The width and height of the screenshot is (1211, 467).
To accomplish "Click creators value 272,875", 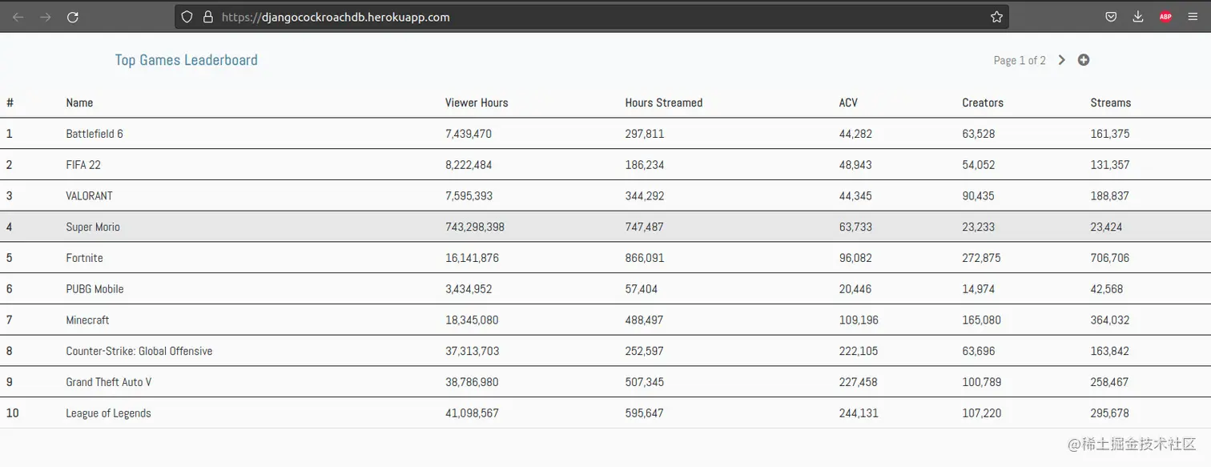I will pos(982,258).
